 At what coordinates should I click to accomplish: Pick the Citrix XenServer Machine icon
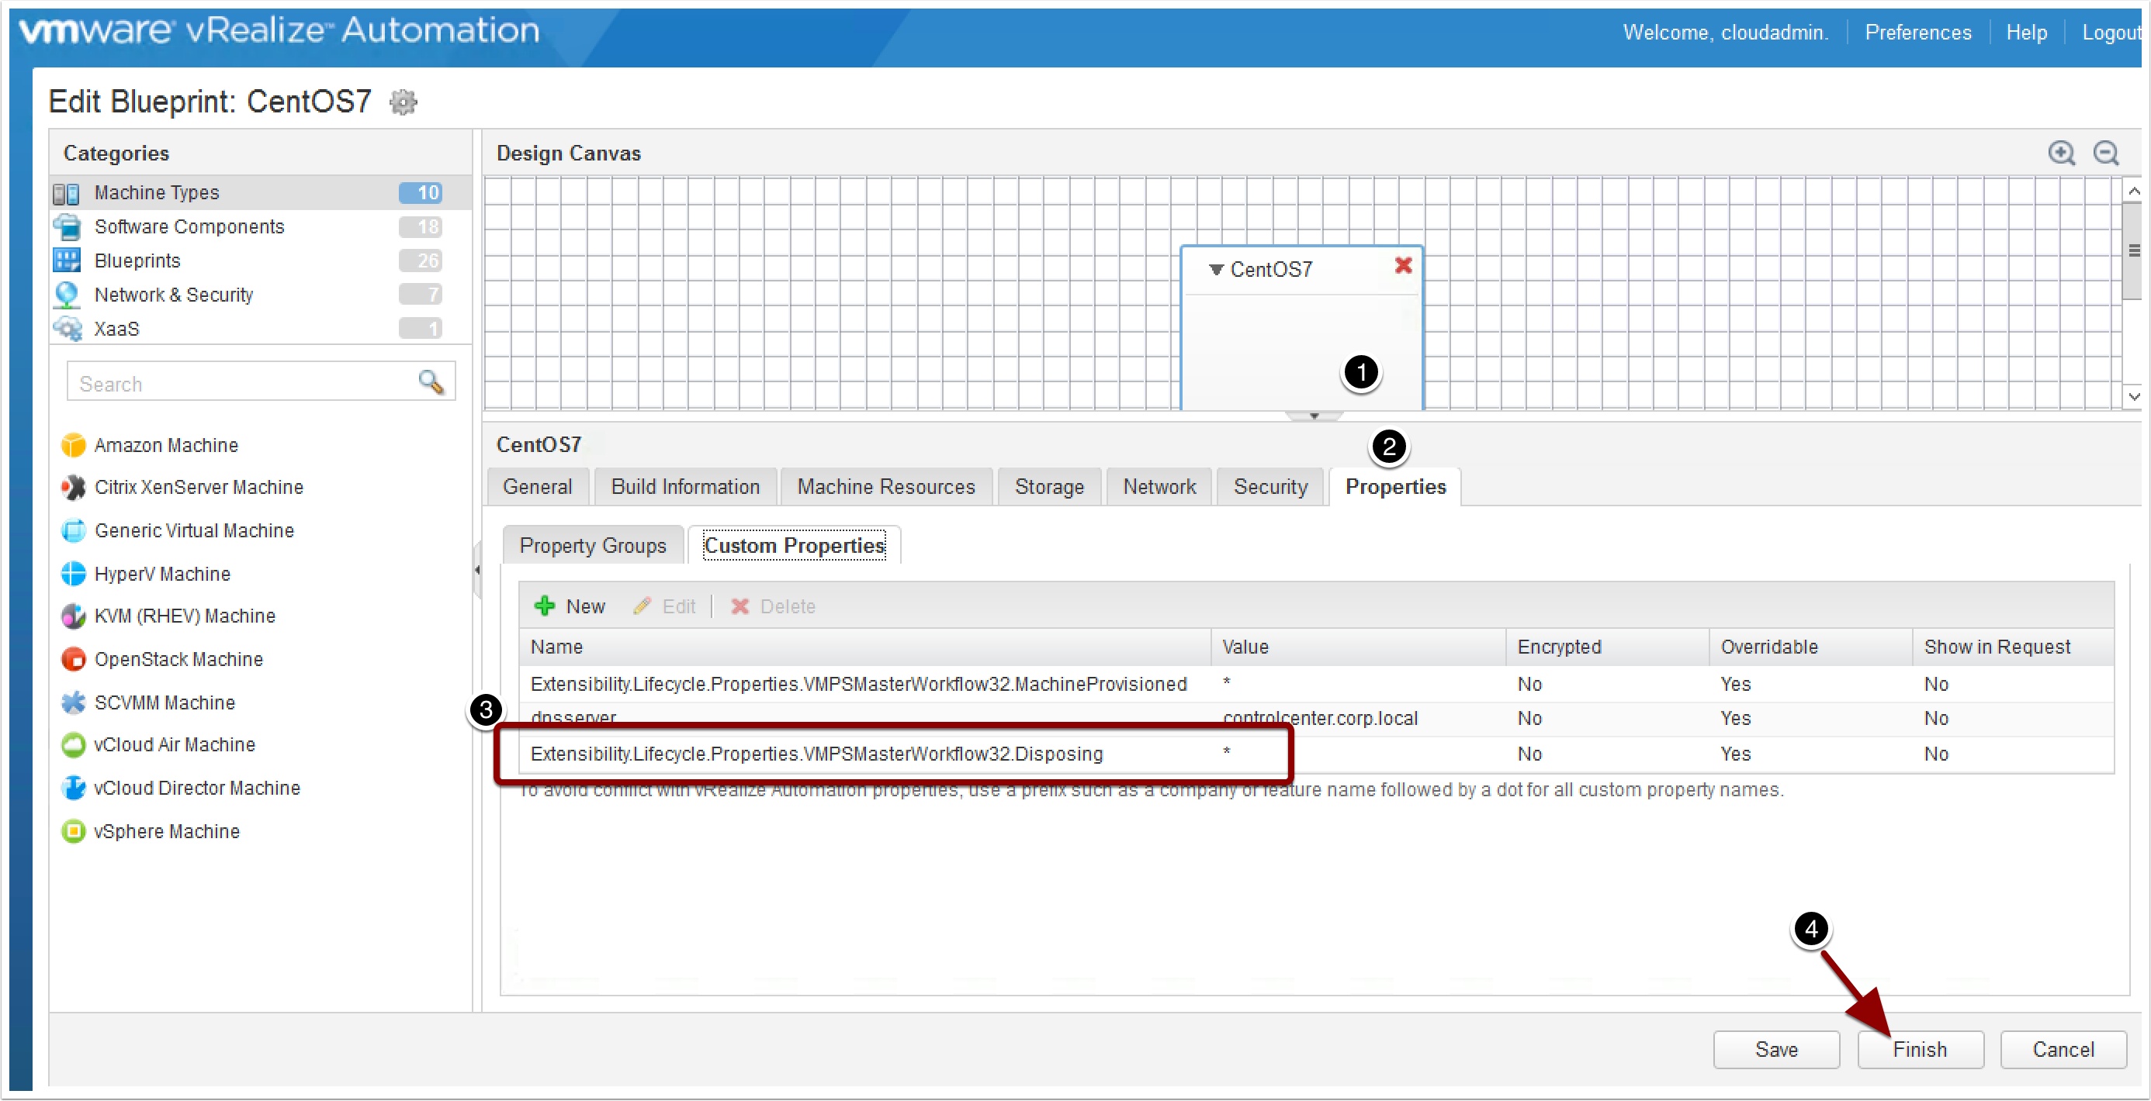(x=74, y=487)
